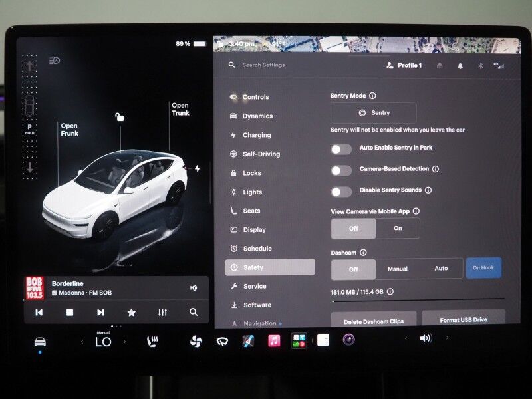Open the car controls icon in bottom bar
Screen dimensions: 532x399
point(40,342)
